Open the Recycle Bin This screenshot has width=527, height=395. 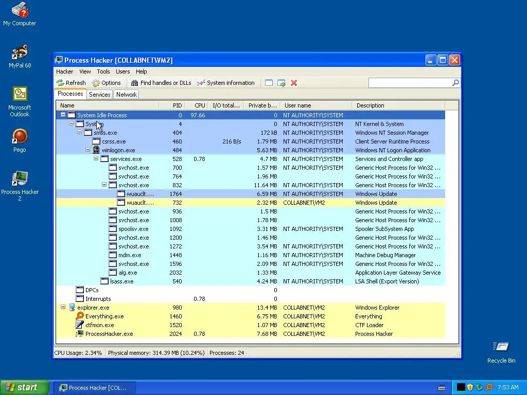click(x=501, y=352)
